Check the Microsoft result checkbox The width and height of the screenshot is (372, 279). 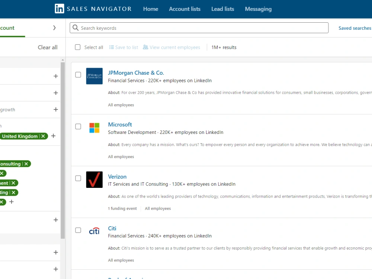pos(78,126)
